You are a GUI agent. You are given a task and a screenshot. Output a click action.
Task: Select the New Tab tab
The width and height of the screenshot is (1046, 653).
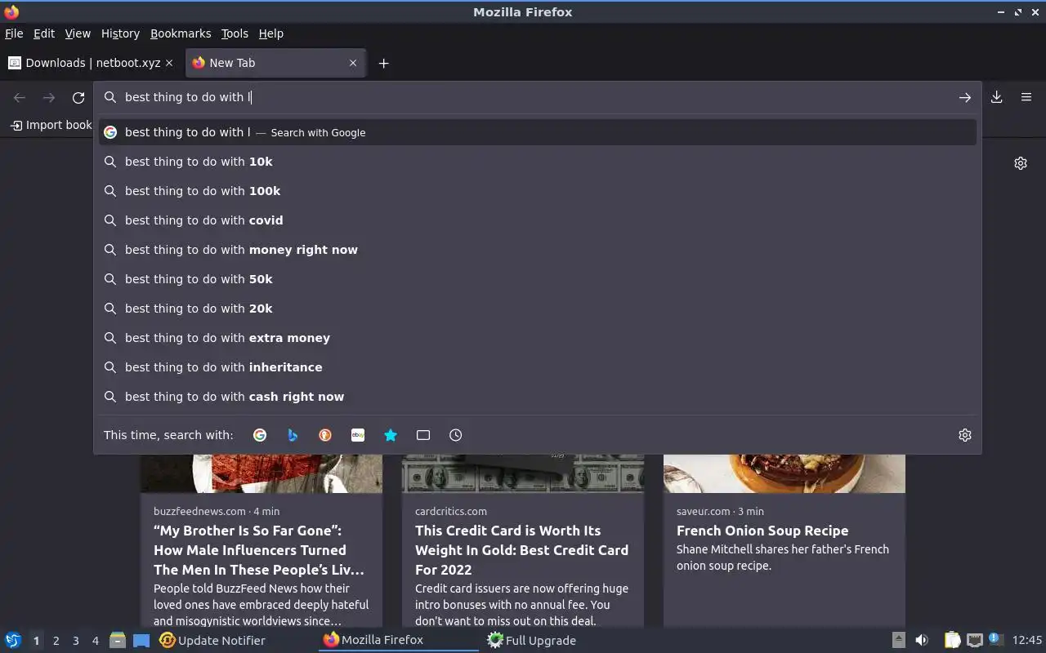pyautogui.click(x=276, y=63)
